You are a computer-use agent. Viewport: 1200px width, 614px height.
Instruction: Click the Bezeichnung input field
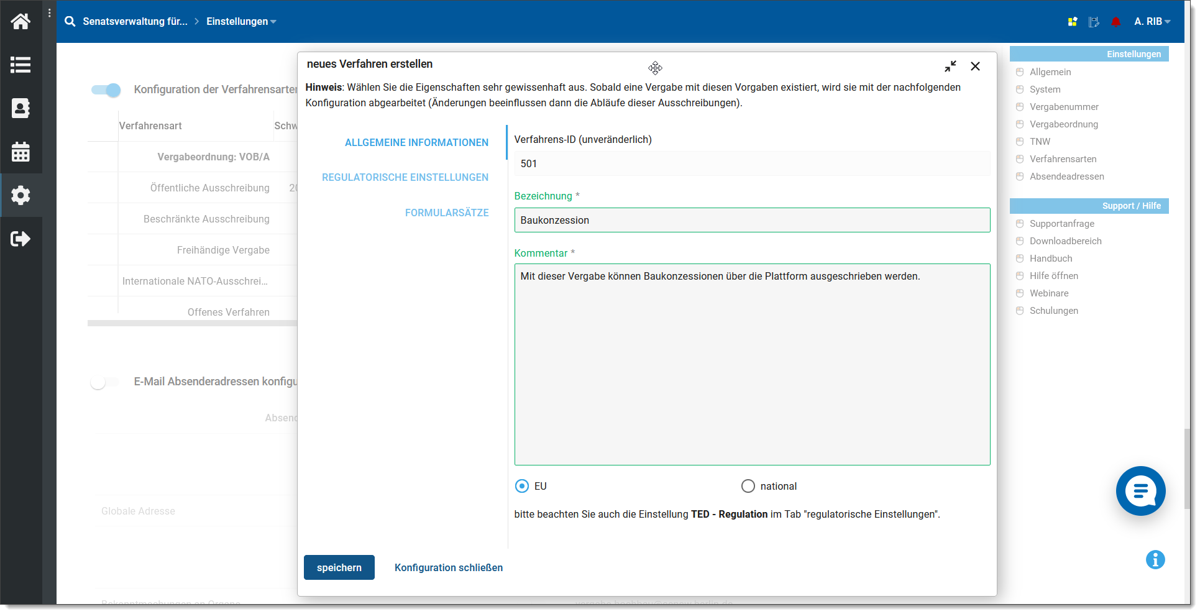coord(752,220)
